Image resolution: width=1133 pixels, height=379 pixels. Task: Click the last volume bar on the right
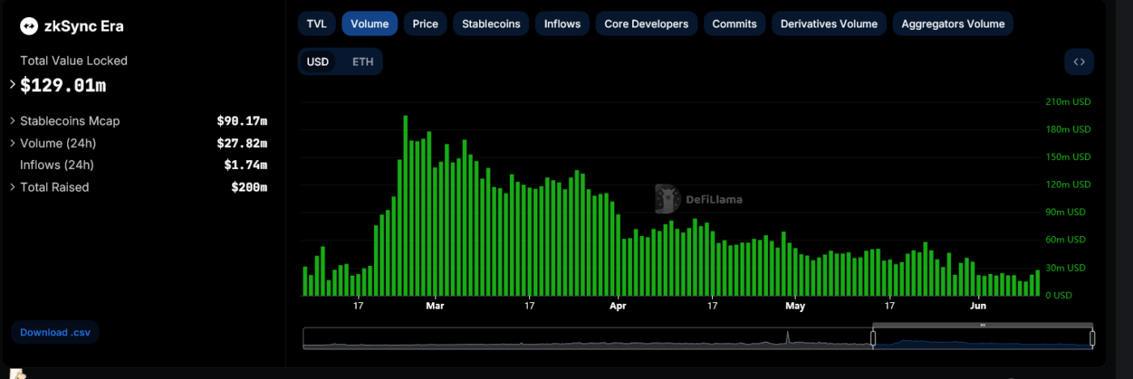click(1038, 283)
